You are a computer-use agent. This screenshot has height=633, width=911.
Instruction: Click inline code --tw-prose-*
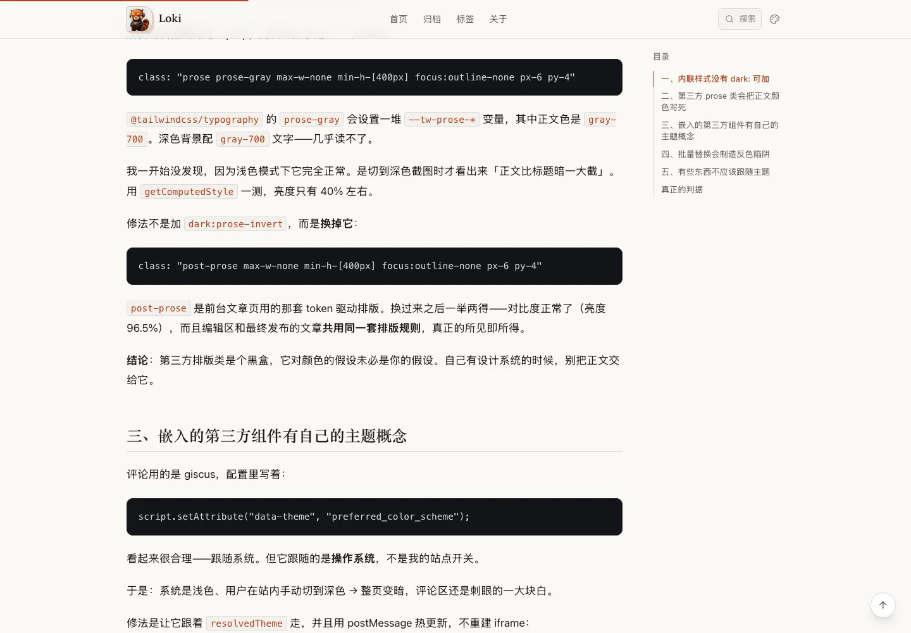pos(442,120)
